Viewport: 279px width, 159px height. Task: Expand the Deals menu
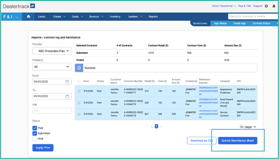(x=77, y=17)
